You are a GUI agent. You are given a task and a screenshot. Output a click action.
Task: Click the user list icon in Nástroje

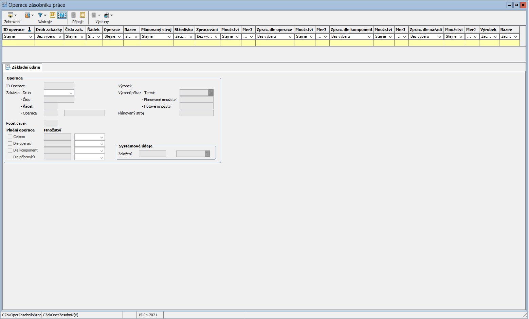pos(28,15)
